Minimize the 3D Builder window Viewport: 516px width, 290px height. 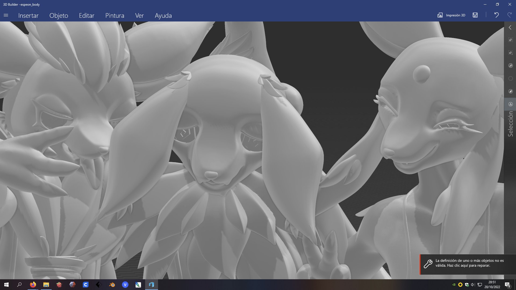485,4
